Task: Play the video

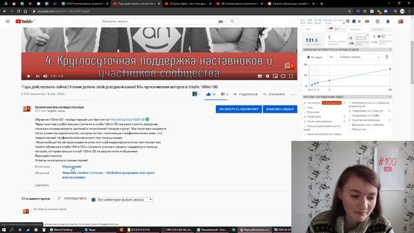Action: pyautogui.click(x=28, y=76)
